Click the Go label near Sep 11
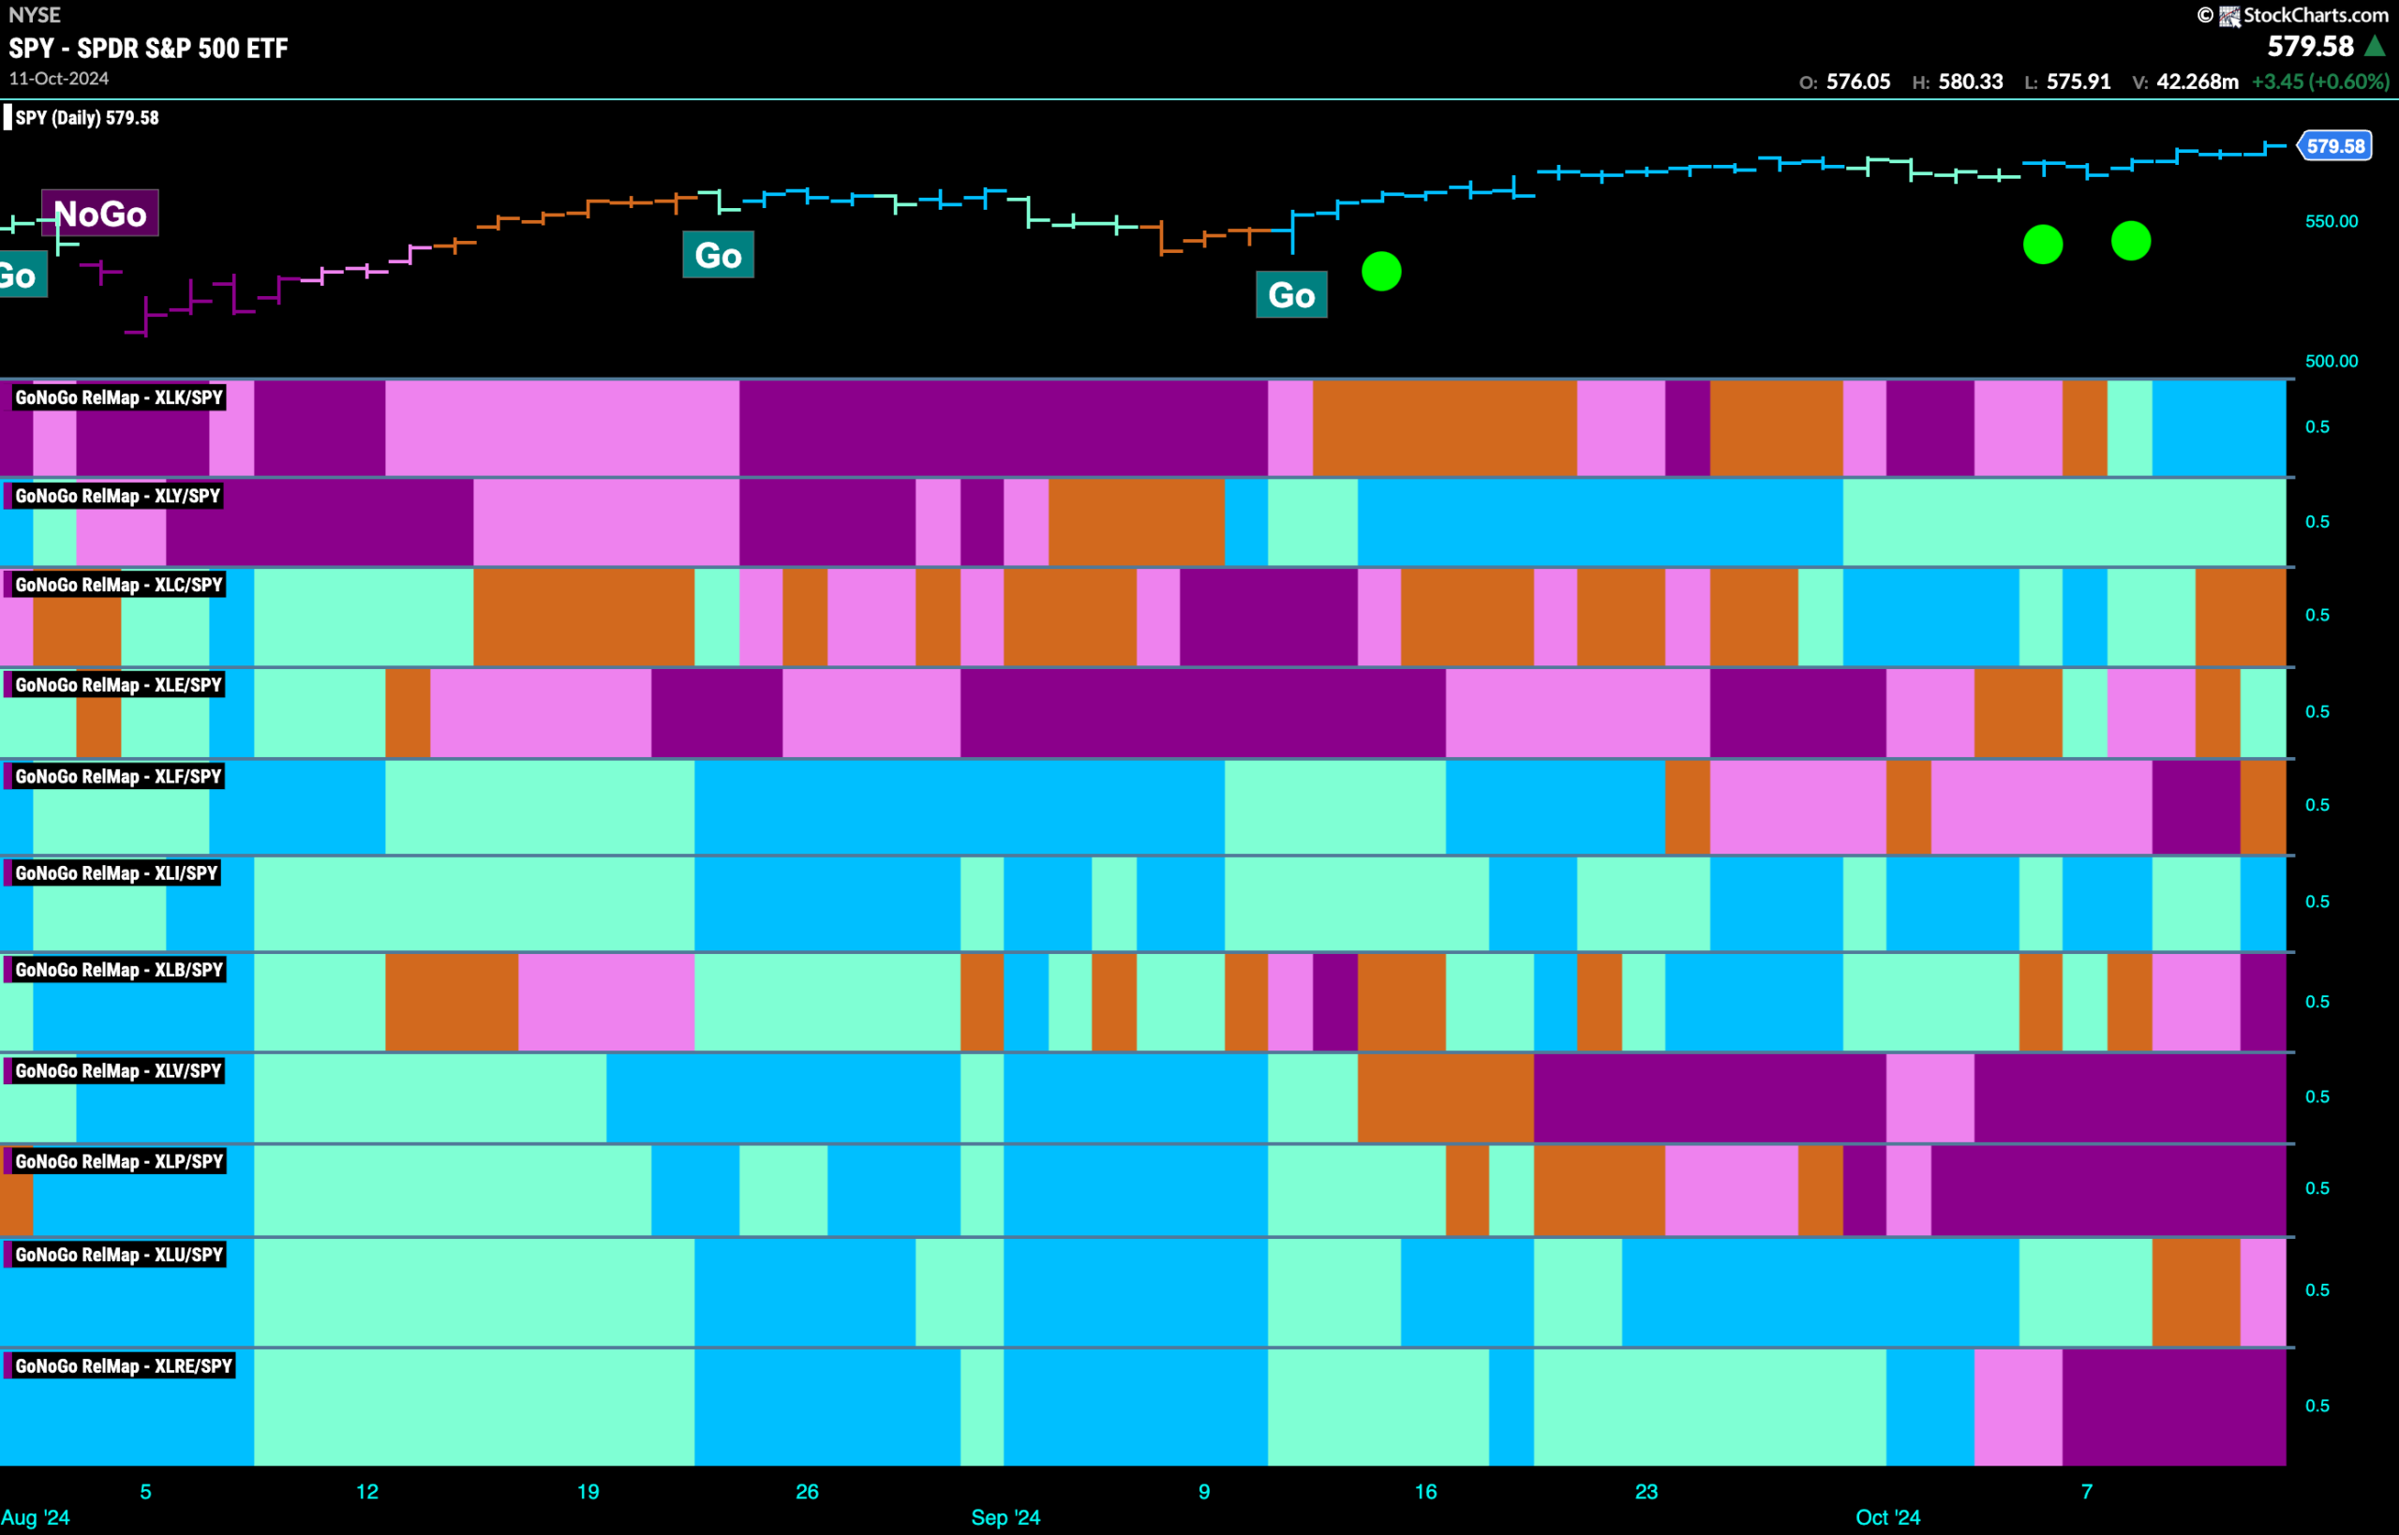Image resolution: width=2399 pixels, height=1535 pixels. (1291, 295)
